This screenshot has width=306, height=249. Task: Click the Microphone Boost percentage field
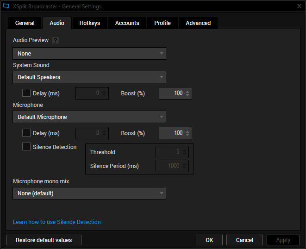172,133
